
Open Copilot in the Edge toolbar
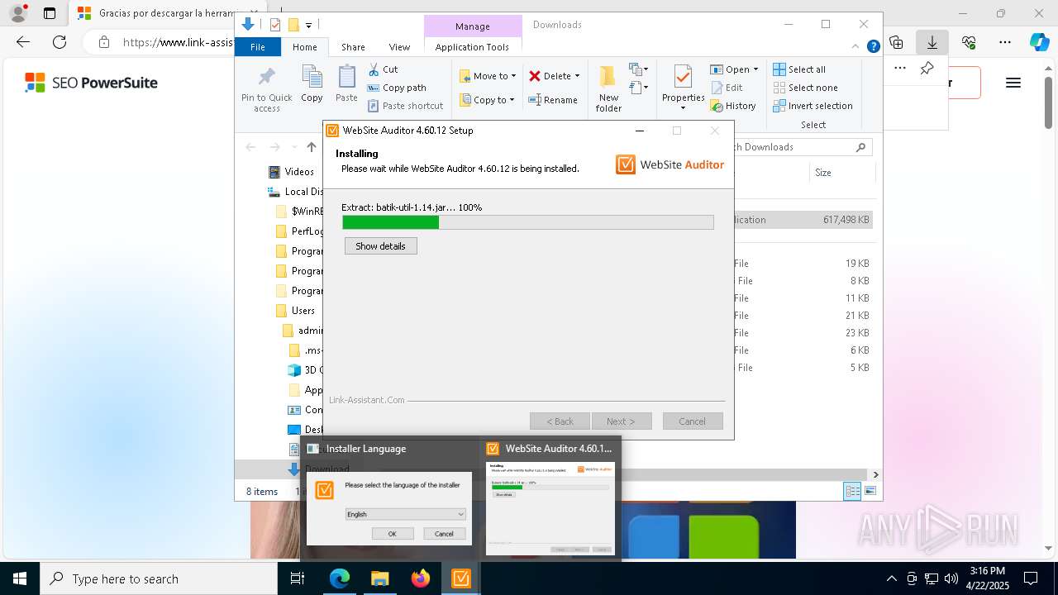tap(1039, 42)
